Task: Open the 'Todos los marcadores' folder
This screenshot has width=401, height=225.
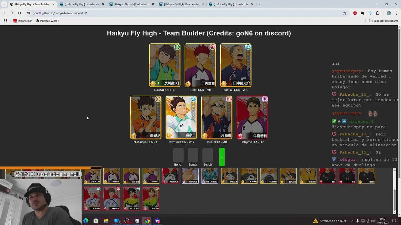Action: pyautogui.click(x=383, y=21)
